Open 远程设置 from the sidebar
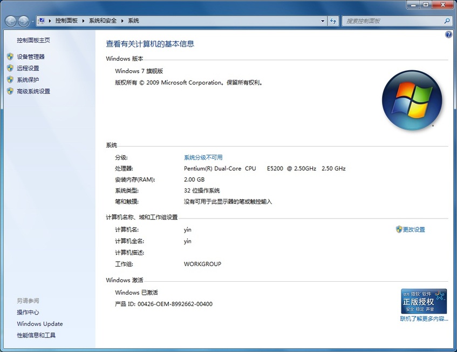 tap(28, 68)
